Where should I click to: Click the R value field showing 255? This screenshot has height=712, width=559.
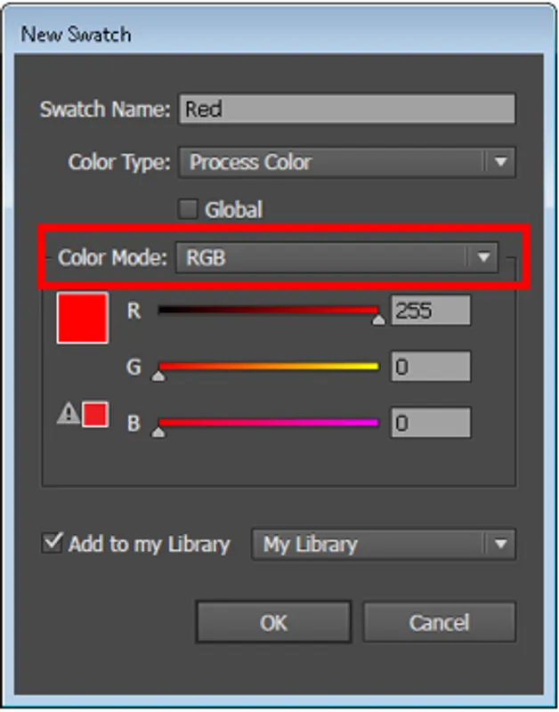(x=430, y=311)
